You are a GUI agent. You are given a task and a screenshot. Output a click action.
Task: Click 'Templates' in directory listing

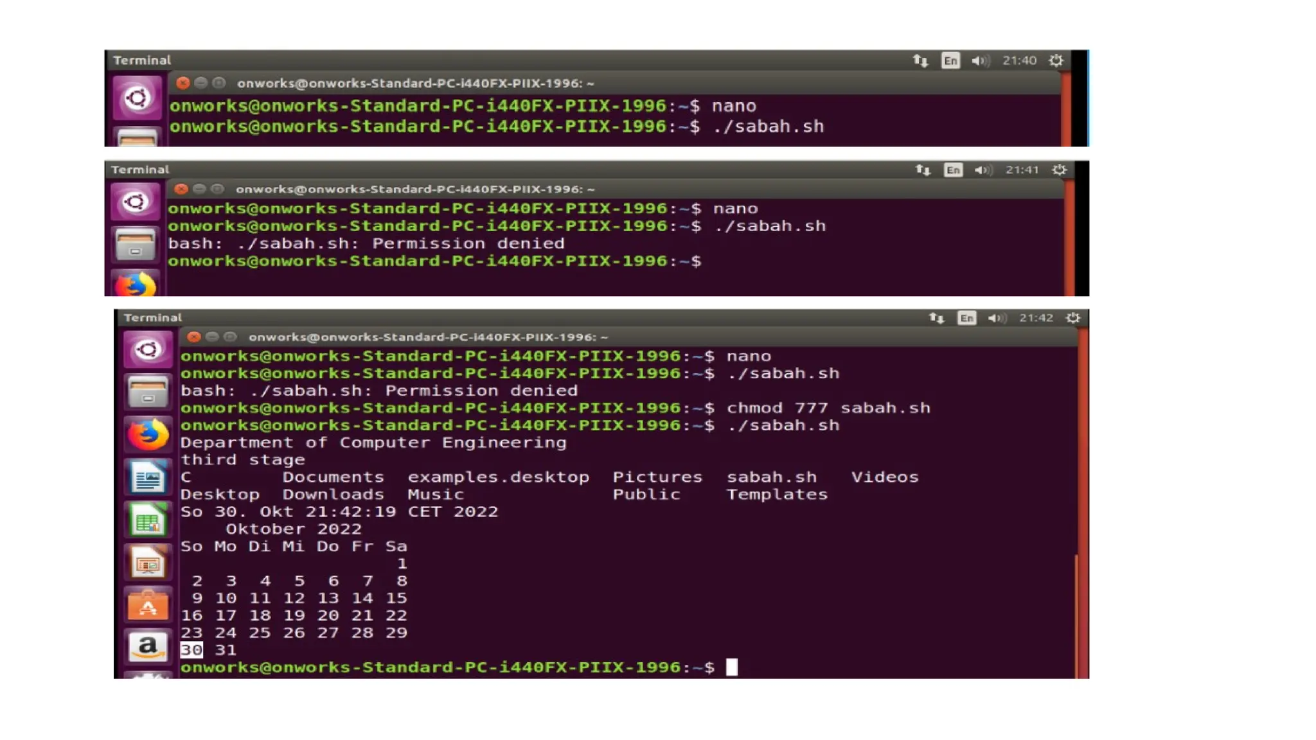pos(777,495)
